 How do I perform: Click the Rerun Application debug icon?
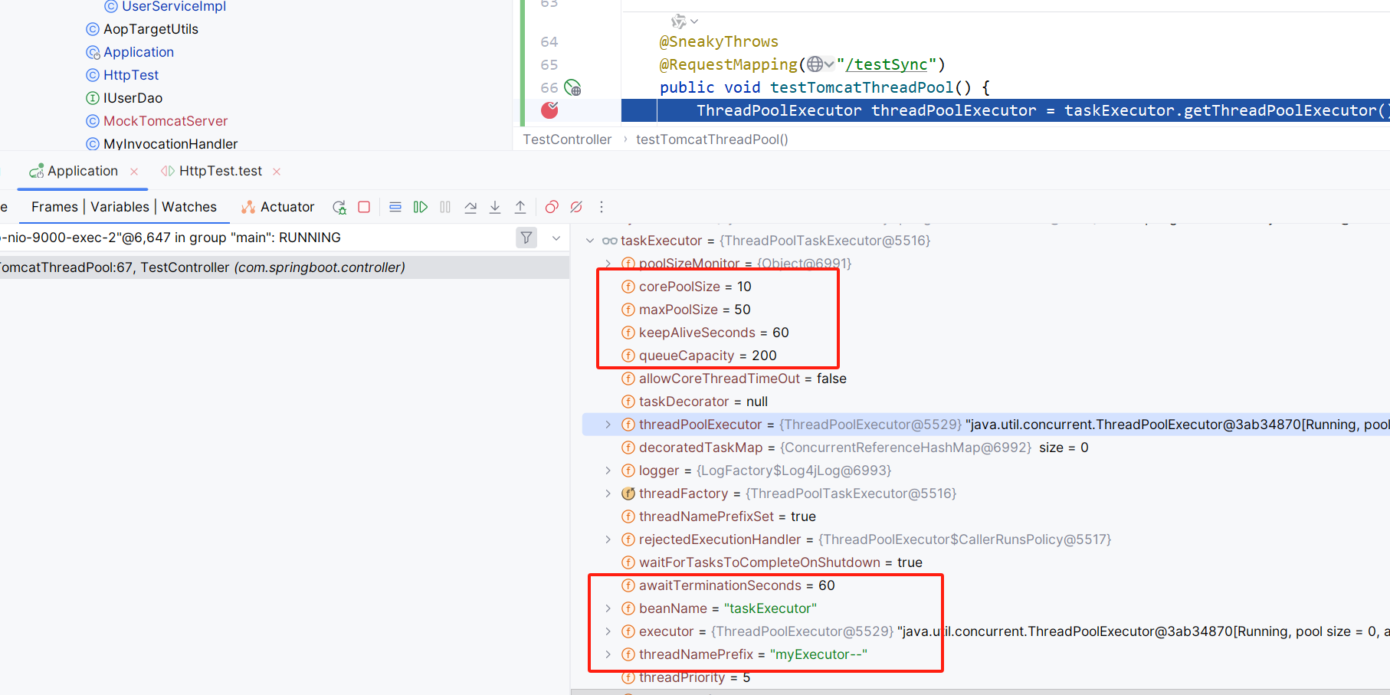click(x=339, y=207)
